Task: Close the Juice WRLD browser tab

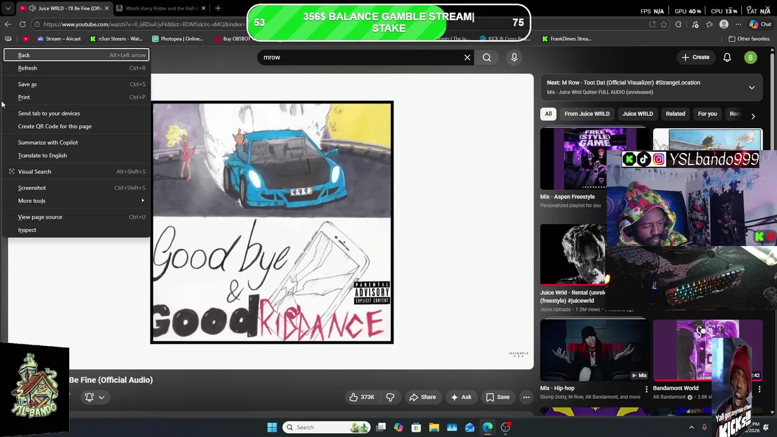Action: click(107, 8)
